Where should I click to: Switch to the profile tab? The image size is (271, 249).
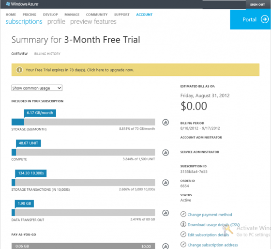pyautogui.click(x=56, y=22)
